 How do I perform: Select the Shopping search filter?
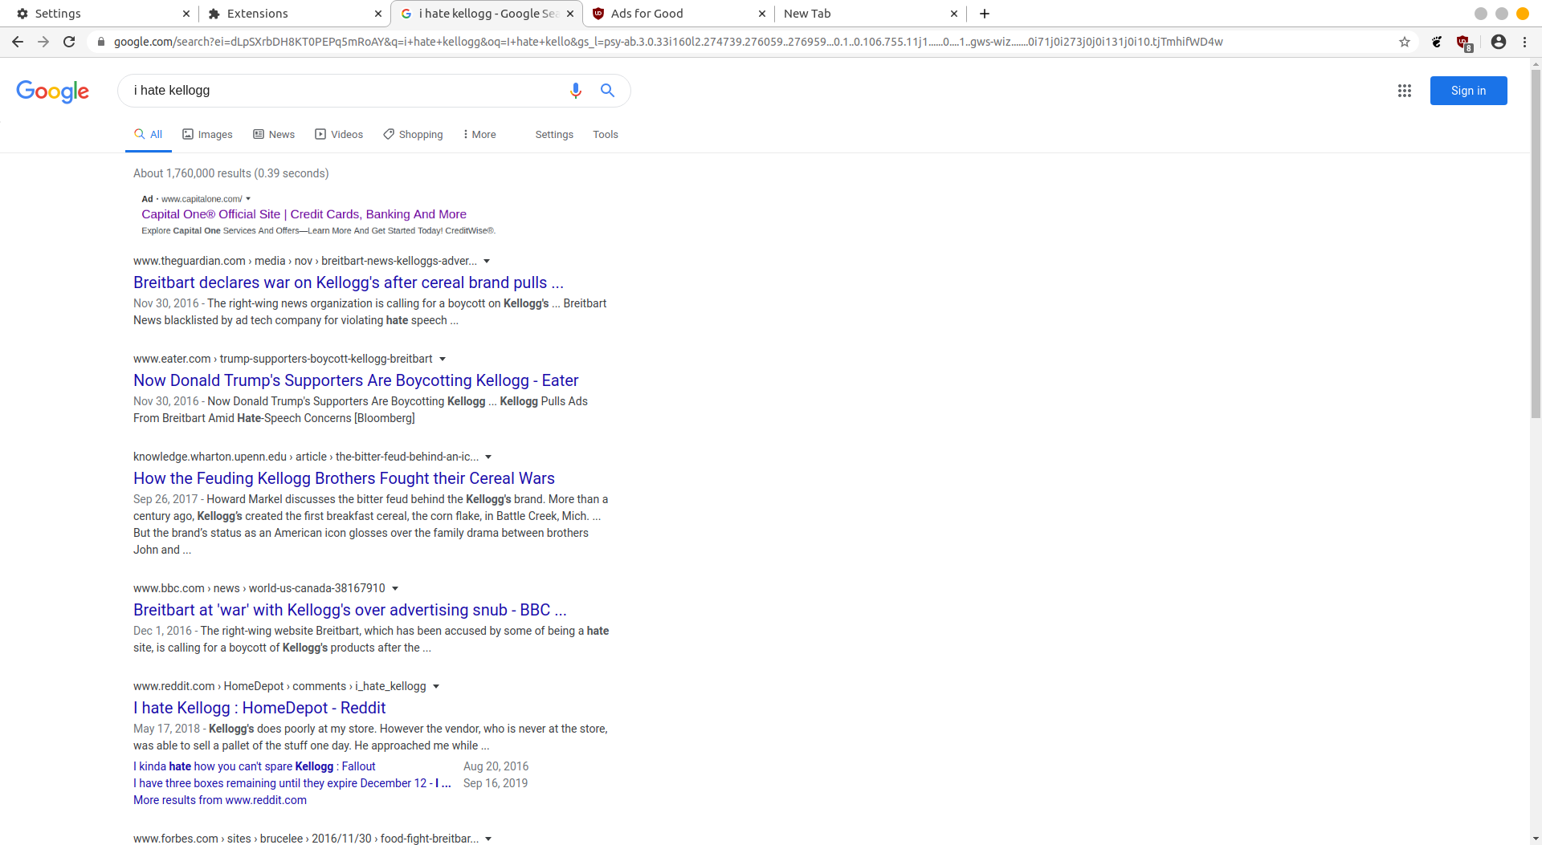(x=413, y=134)
